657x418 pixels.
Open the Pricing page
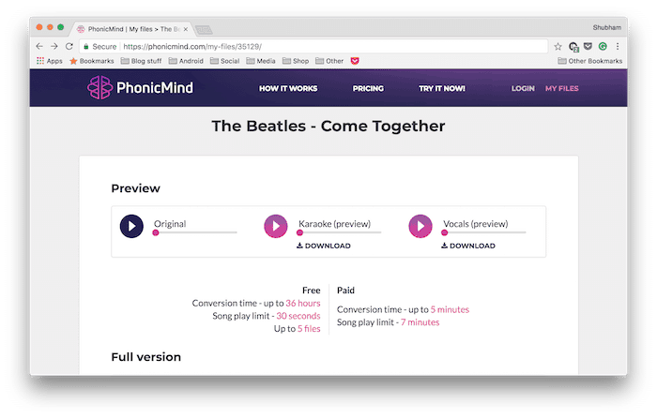click(368, 88)
